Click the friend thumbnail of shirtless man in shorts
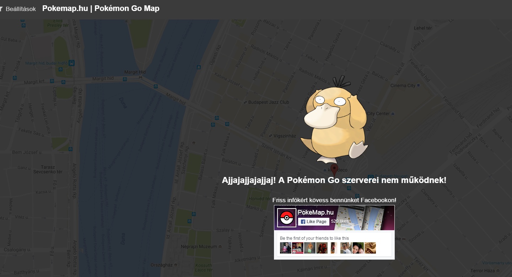Image resolution: width=512 pixels, height=277 pixels. click(x=310, y=248)
